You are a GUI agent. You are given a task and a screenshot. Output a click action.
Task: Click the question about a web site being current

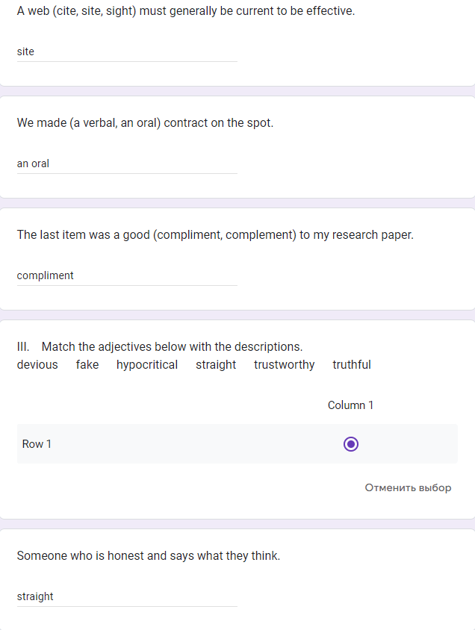(x=186, y=11)
